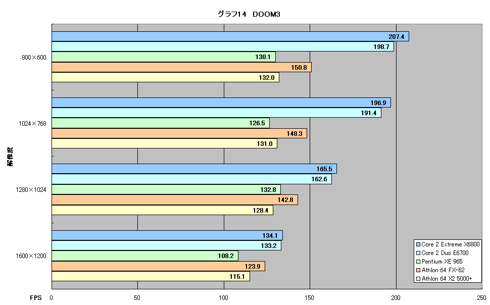Click the Core 2 Duo E6700 legend swatch
This screenshot has height=305, width=490.
[x=418, y=253]
